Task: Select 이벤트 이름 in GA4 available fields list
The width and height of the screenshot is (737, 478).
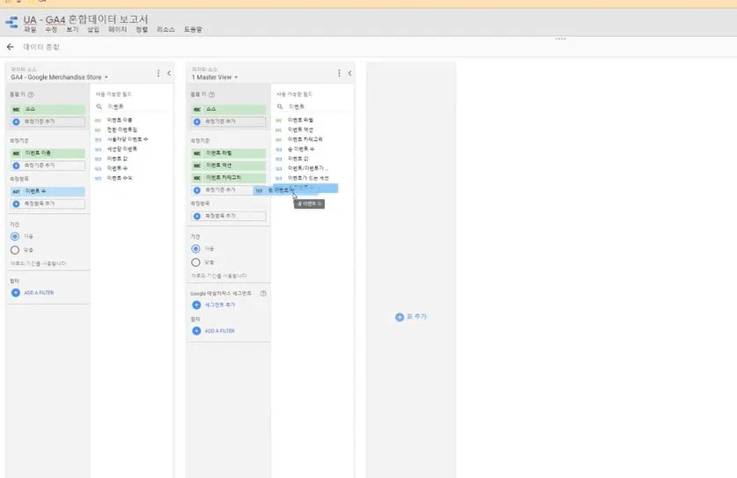Action: [120, 121]
